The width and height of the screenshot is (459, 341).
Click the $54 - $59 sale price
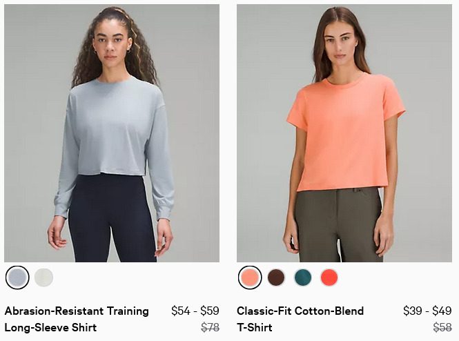(x=195, y=311)
